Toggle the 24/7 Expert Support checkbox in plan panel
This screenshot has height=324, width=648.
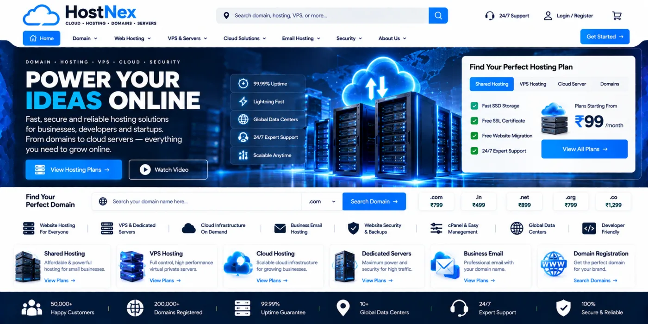tap(474, 150)
